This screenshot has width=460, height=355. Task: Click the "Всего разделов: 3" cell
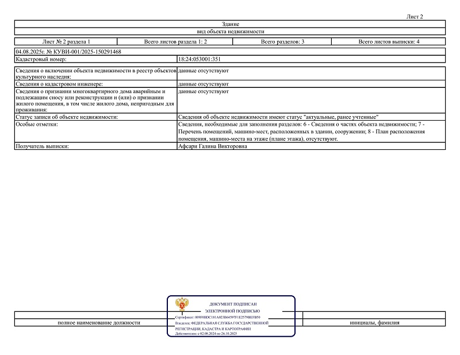[282, 42]
